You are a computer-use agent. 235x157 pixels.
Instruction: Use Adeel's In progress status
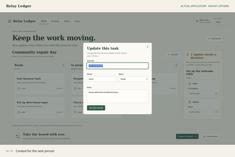point(203,94)
